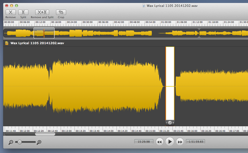Click the zoom out magnifier icon
This screenshot has height=153, width=248.
11,142
